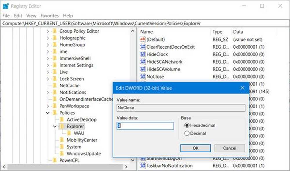Select the Decimal base radio button
This screenshot has width=290, height=171.
click(187, 133)
